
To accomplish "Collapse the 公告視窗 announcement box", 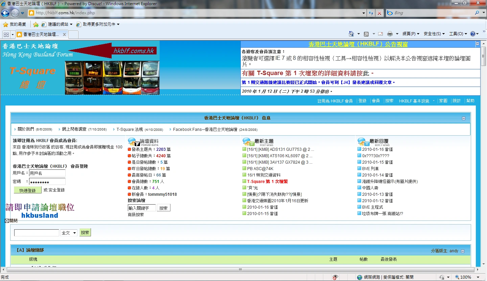I will (x=477, y=44).
